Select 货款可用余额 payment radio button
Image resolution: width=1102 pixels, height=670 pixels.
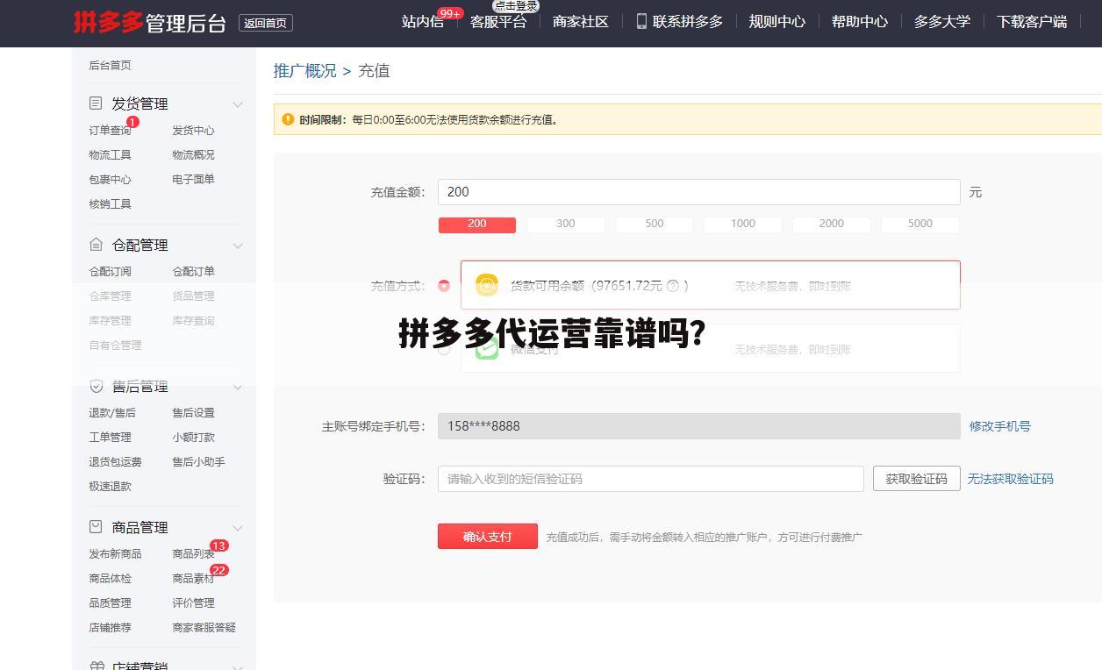pyautogui.click(x=444, y=286)
